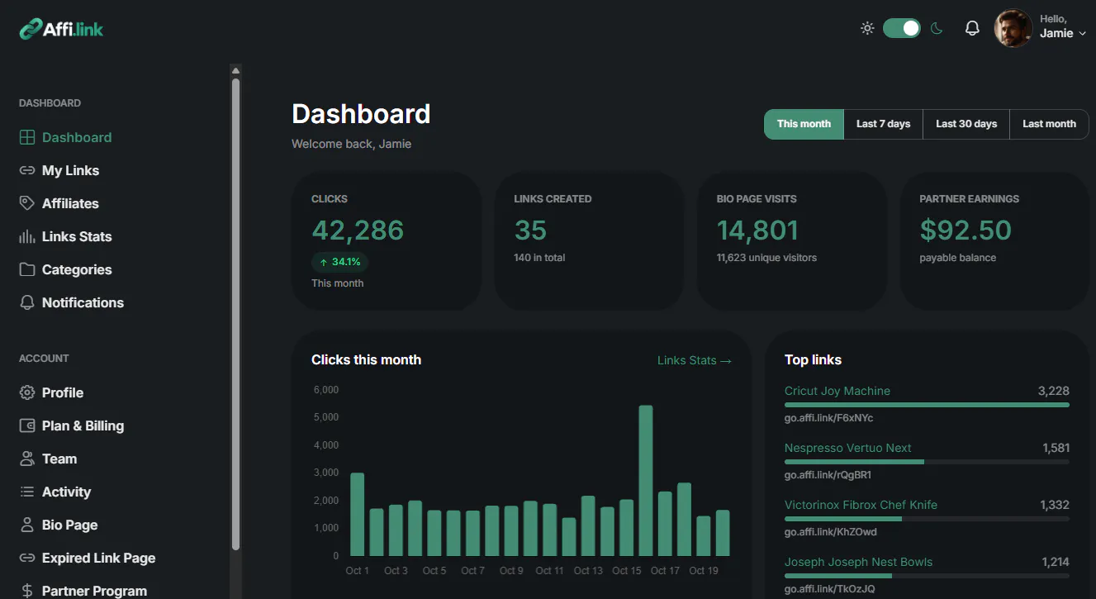Click the Affiliates tag icon
1096x599 pixels.
click(x=27, y=203)
